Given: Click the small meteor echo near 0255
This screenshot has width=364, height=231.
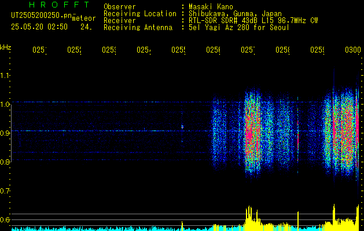Looking at the screenshot, I should 182,126.
